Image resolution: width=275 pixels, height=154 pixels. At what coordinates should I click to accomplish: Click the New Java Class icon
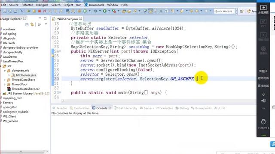[85, 11]
